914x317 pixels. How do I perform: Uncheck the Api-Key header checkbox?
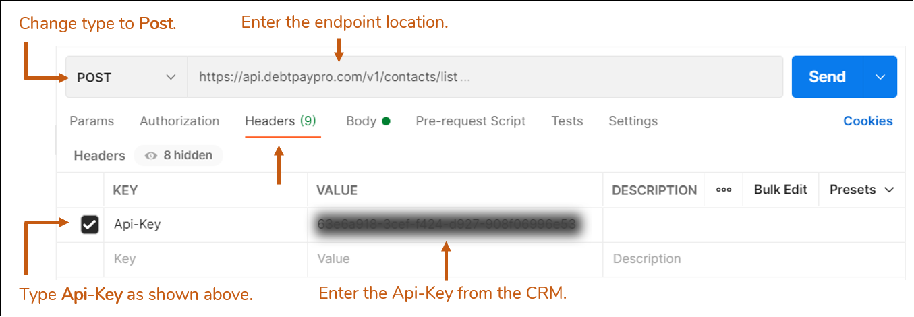pyautogui.click(x=90, y=225)
